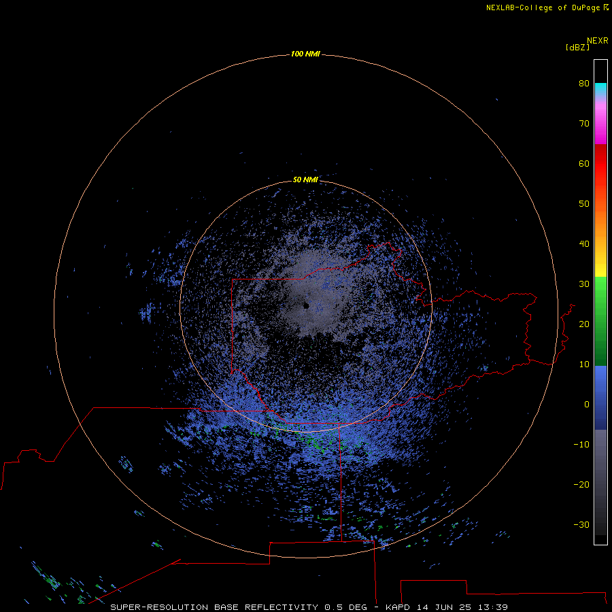Click the 20 value on the dBZ scale

pos(584,324)
